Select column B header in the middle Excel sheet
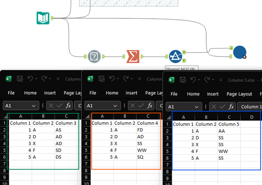This screenshot has width=262, height=185. [125, 116]
